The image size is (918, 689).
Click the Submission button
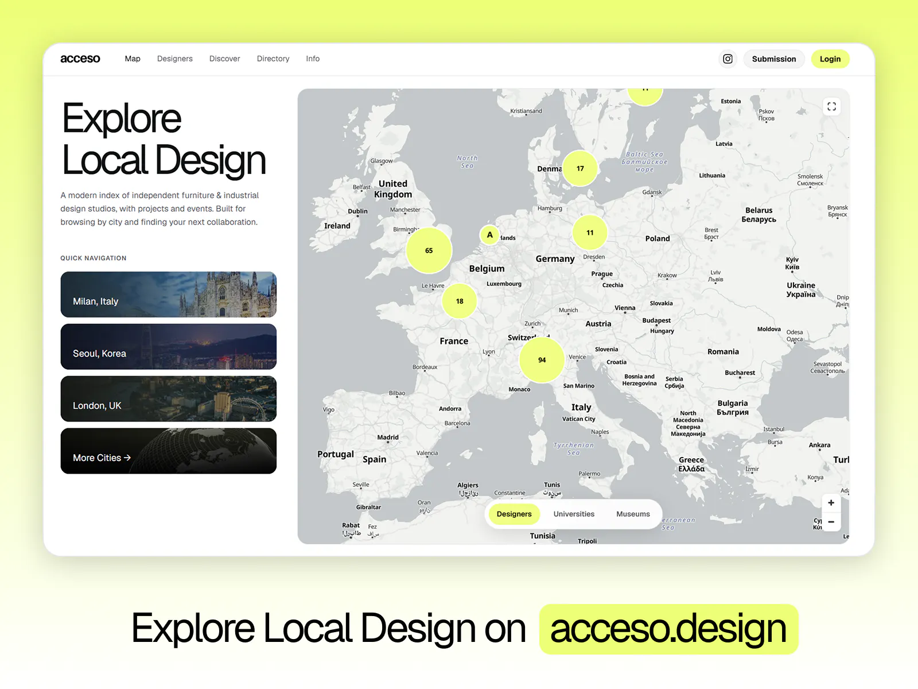pos(774,59)
